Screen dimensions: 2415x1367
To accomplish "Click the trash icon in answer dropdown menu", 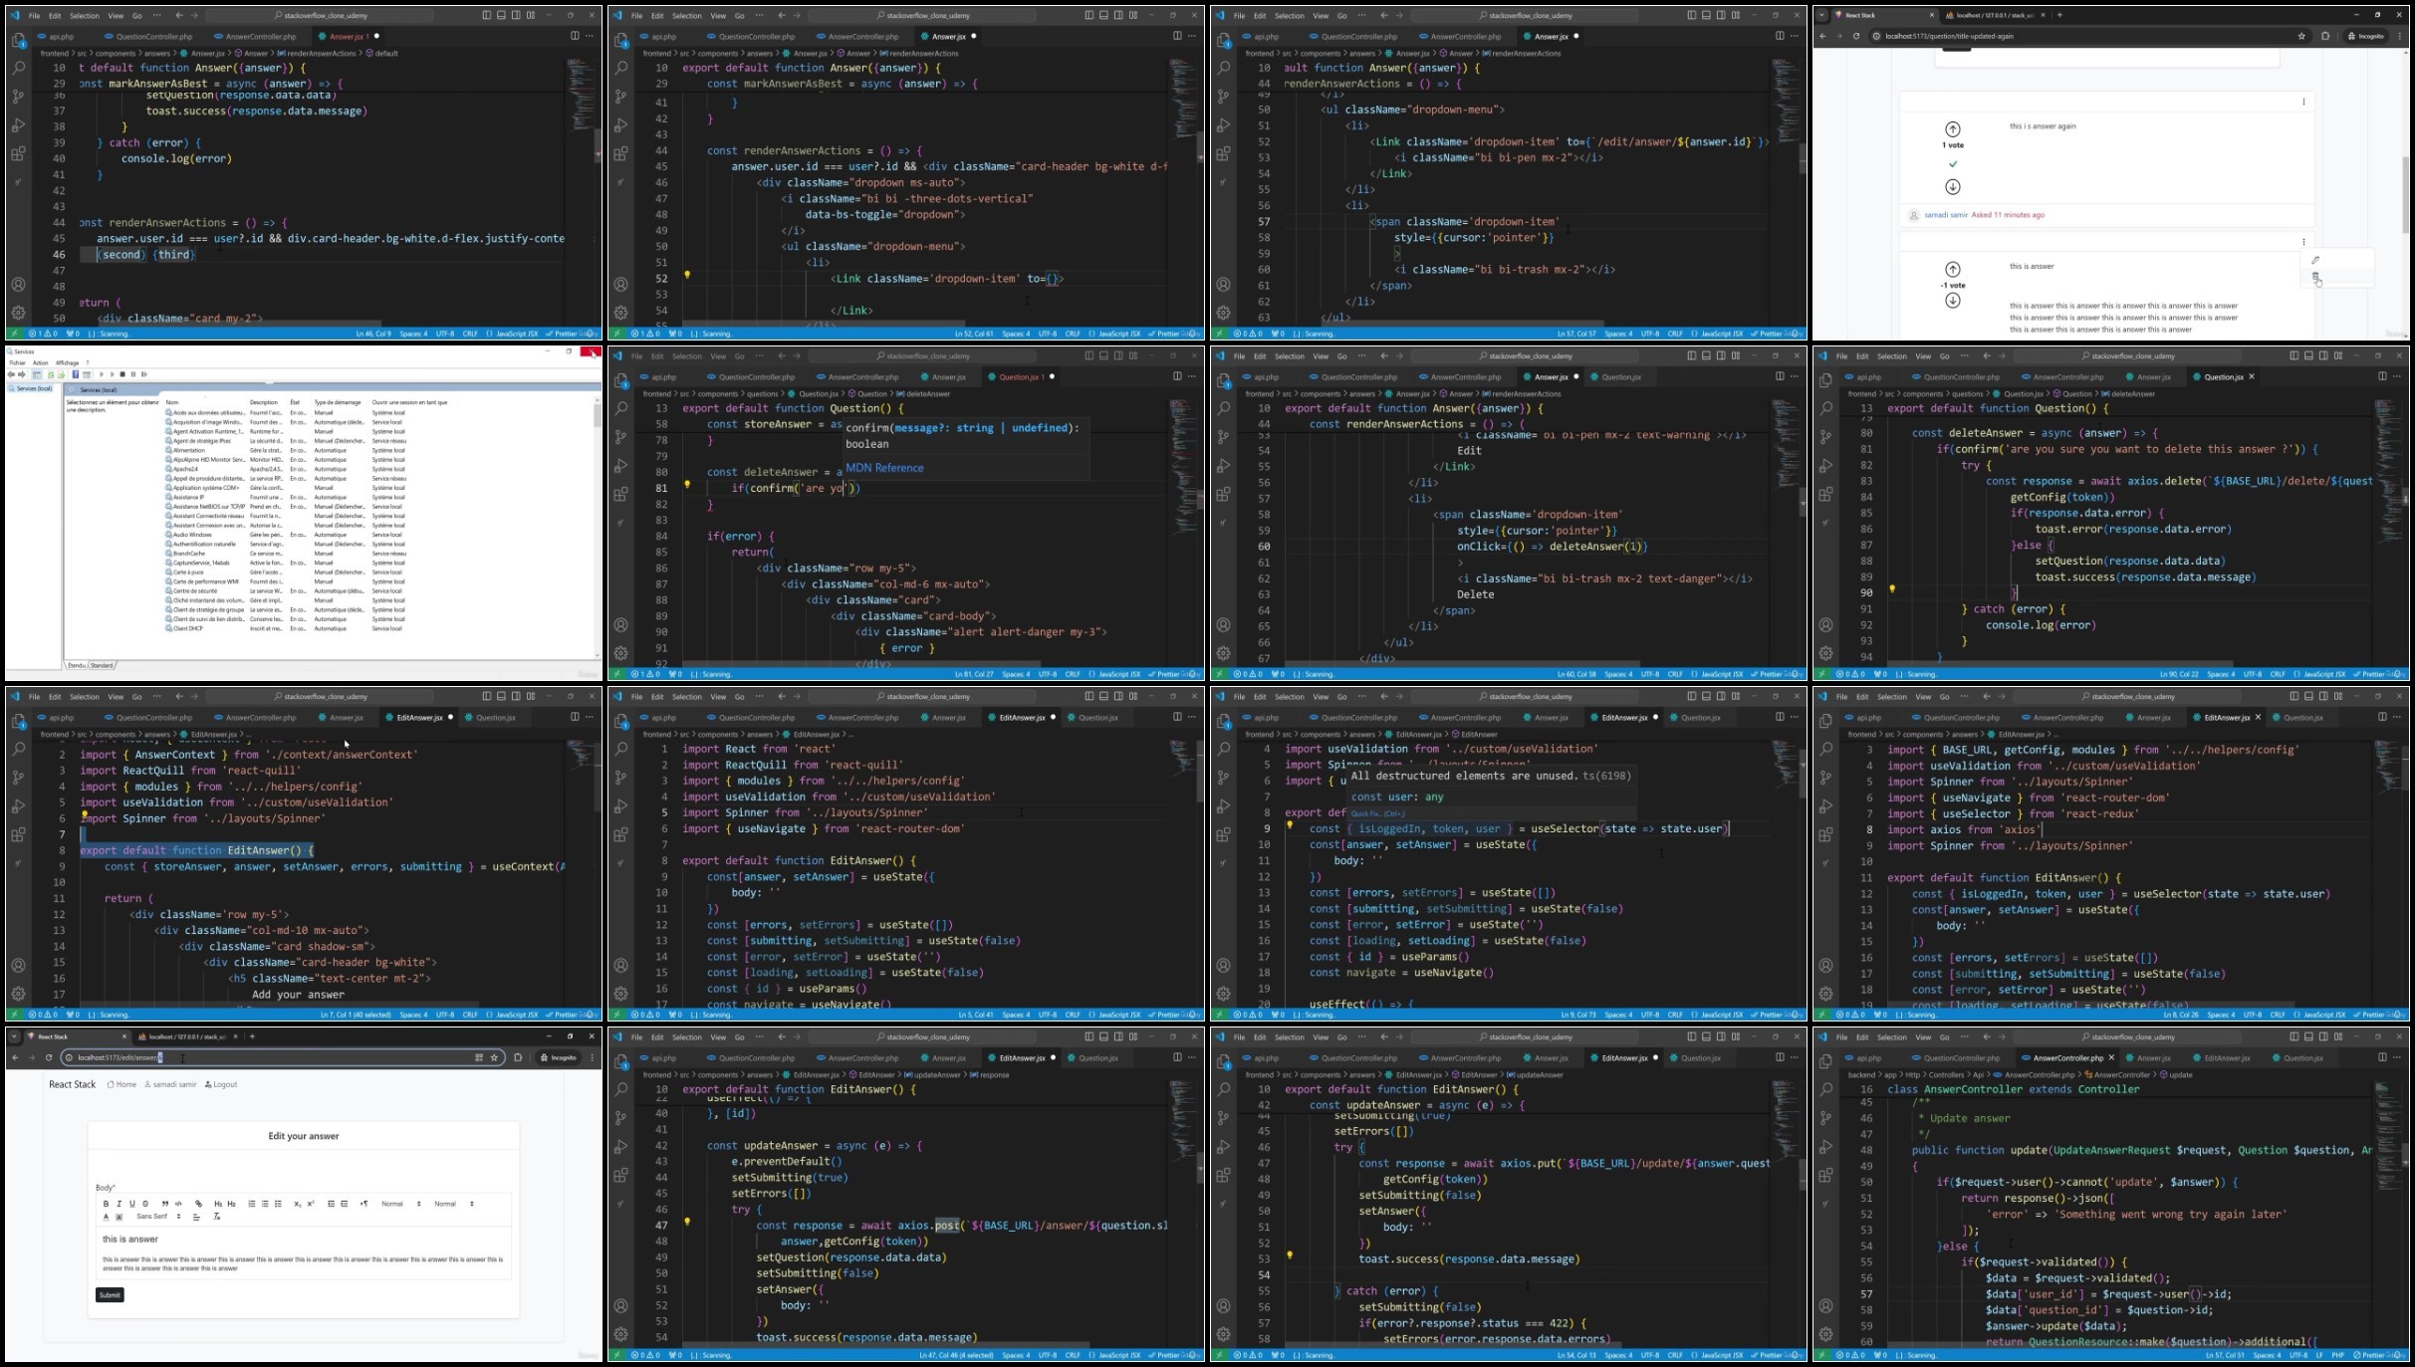I will pyautogui.click(x=2315, y=277).
